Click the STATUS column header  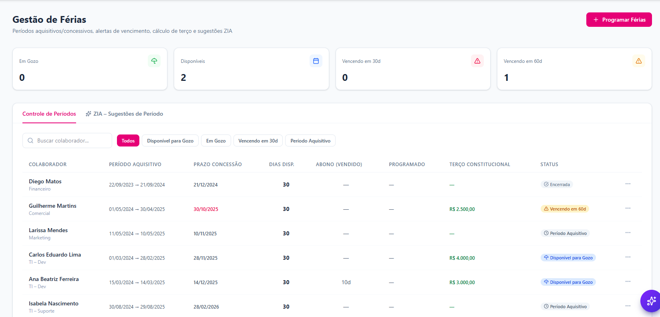pyautogui.click(x=549, y=165)
